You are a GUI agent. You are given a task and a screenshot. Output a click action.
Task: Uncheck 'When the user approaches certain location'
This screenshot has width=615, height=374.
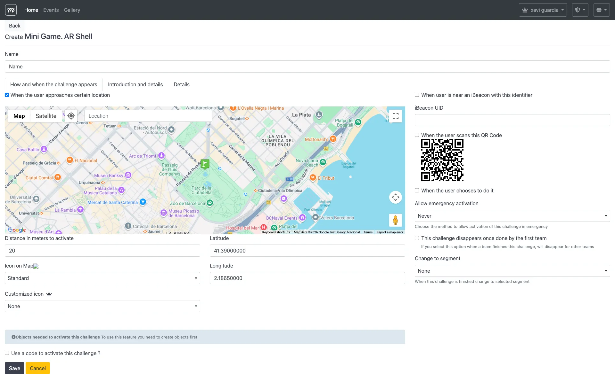click(7, 95)
